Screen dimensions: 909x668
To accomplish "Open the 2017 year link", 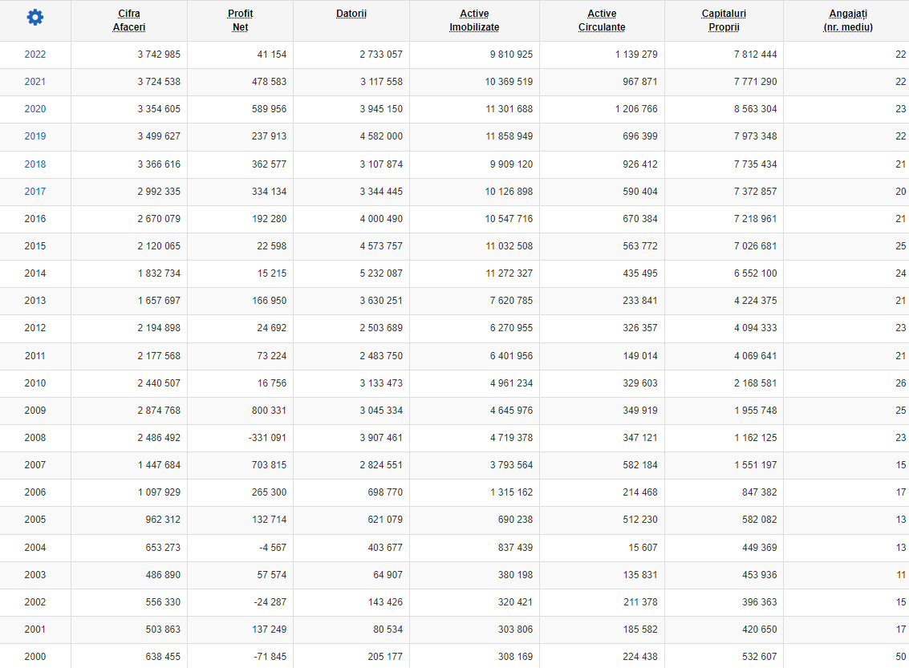I will (34, 191).
